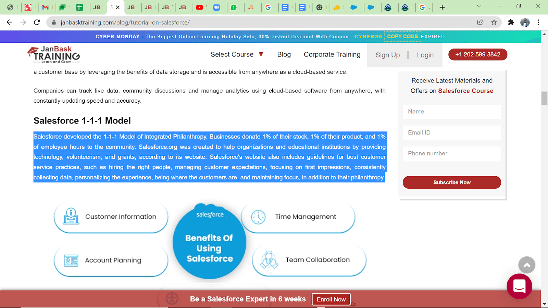Open the Extensions puzzle icon
This screenshot has height=308, width=548.
pos(511,22)
